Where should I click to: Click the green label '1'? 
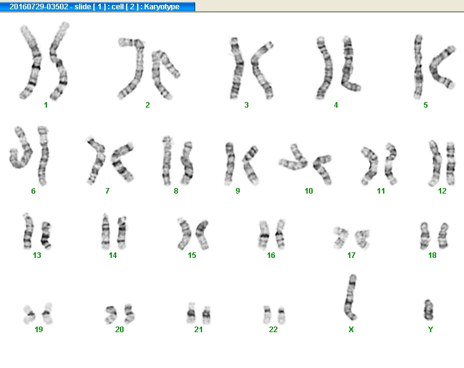click(46, 105)
